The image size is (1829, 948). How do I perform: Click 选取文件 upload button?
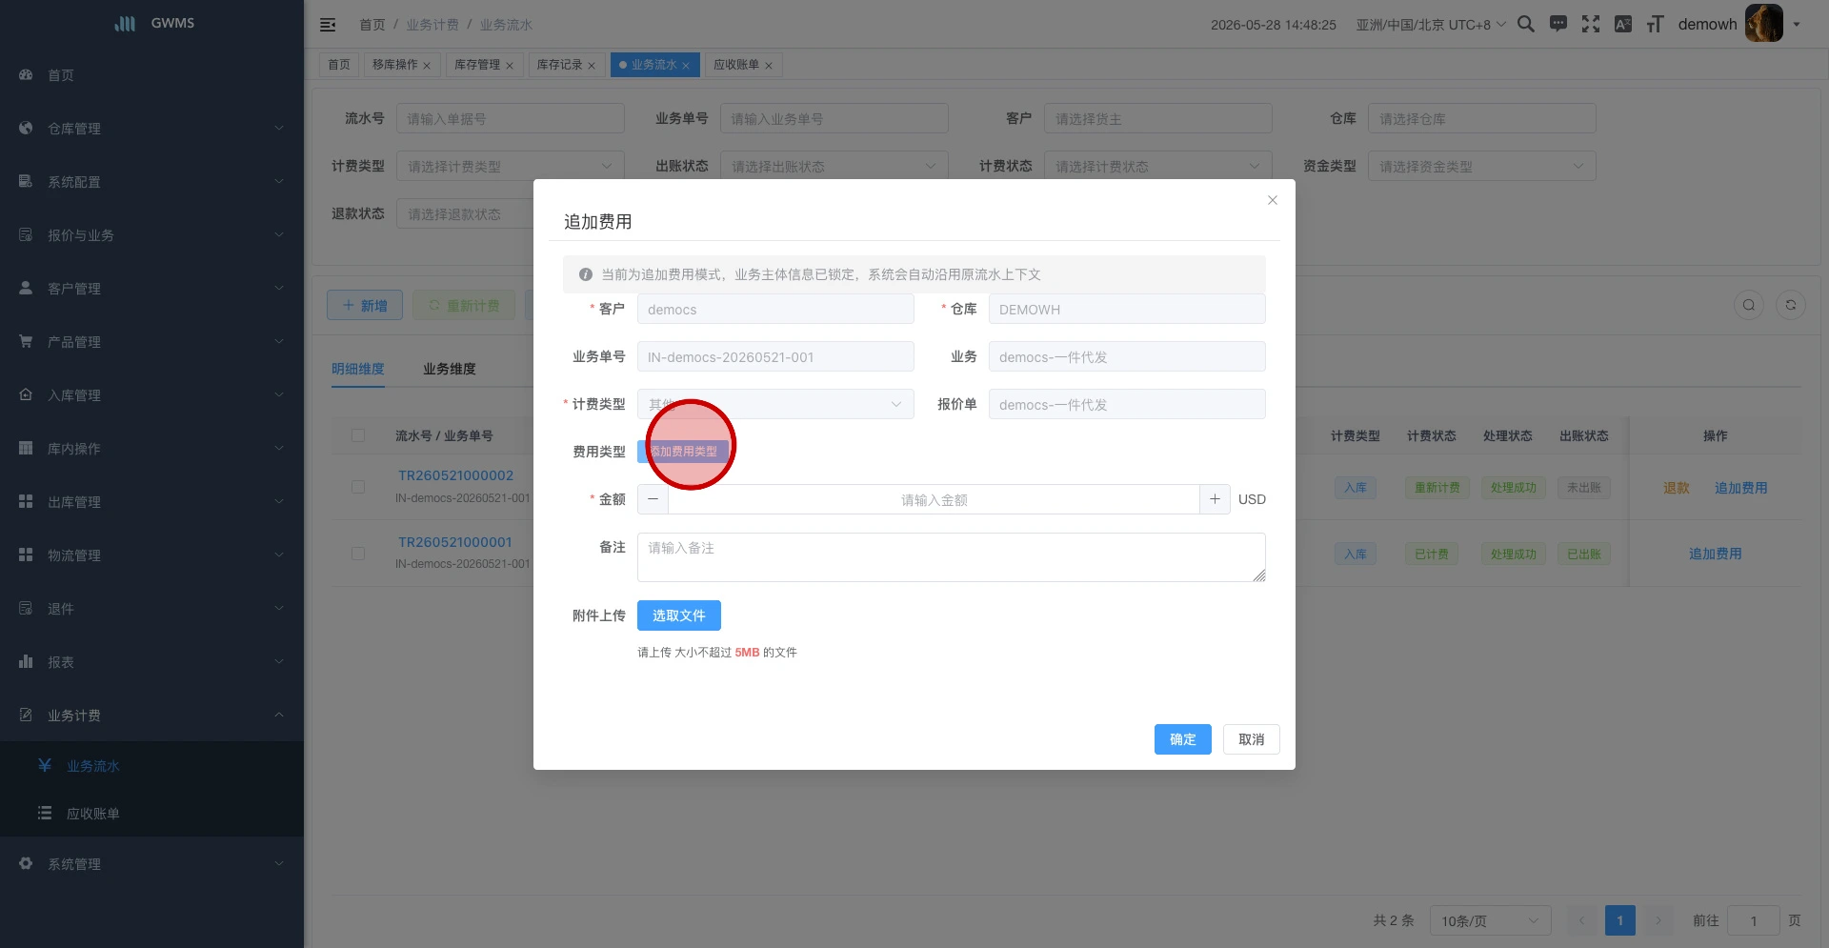click(x=679, y=615)
